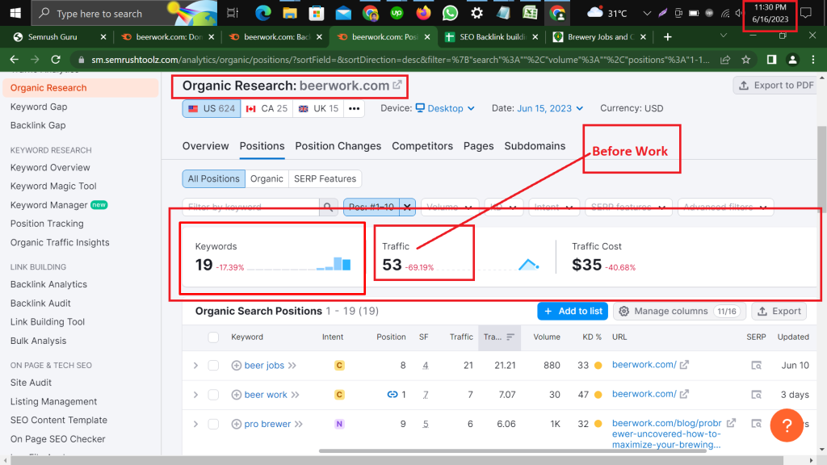Expand the 'beer jobs' row details
The image size is (827, 465).
[x=195, y=366]
